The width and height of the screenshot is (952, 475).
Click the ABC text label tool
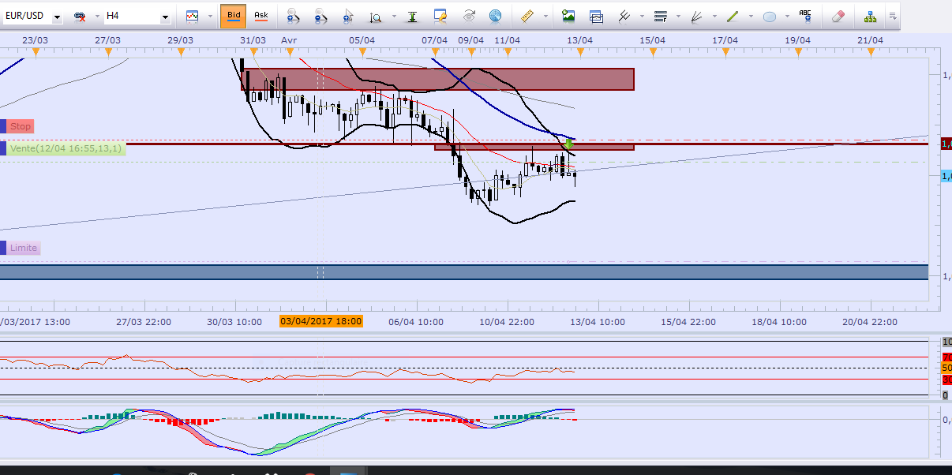pos(805,16)
